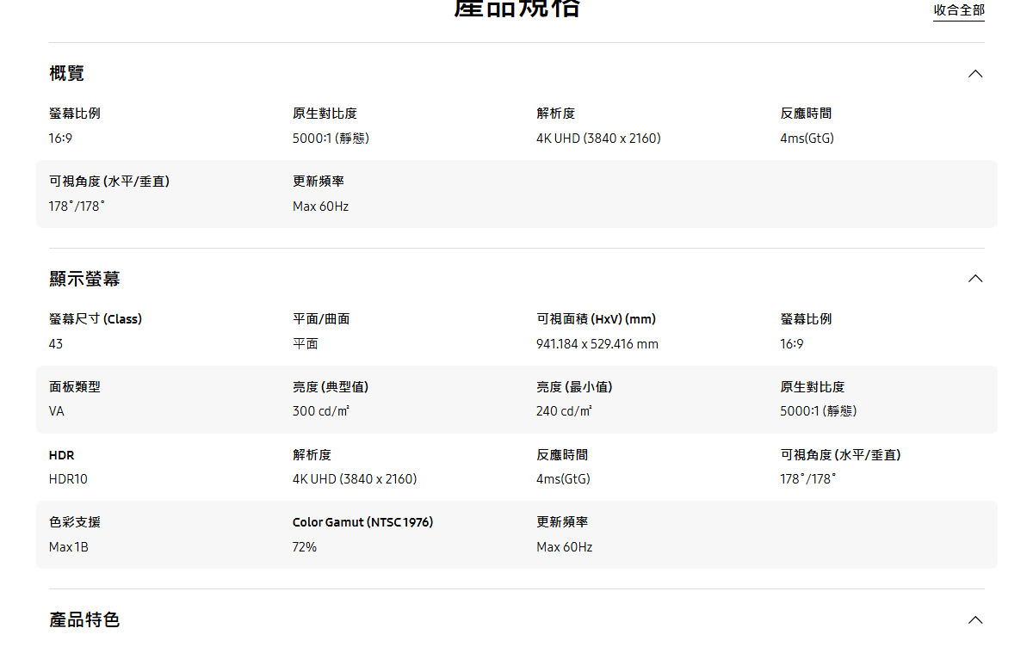Select the 72% color gamut value

click(305, 547)
